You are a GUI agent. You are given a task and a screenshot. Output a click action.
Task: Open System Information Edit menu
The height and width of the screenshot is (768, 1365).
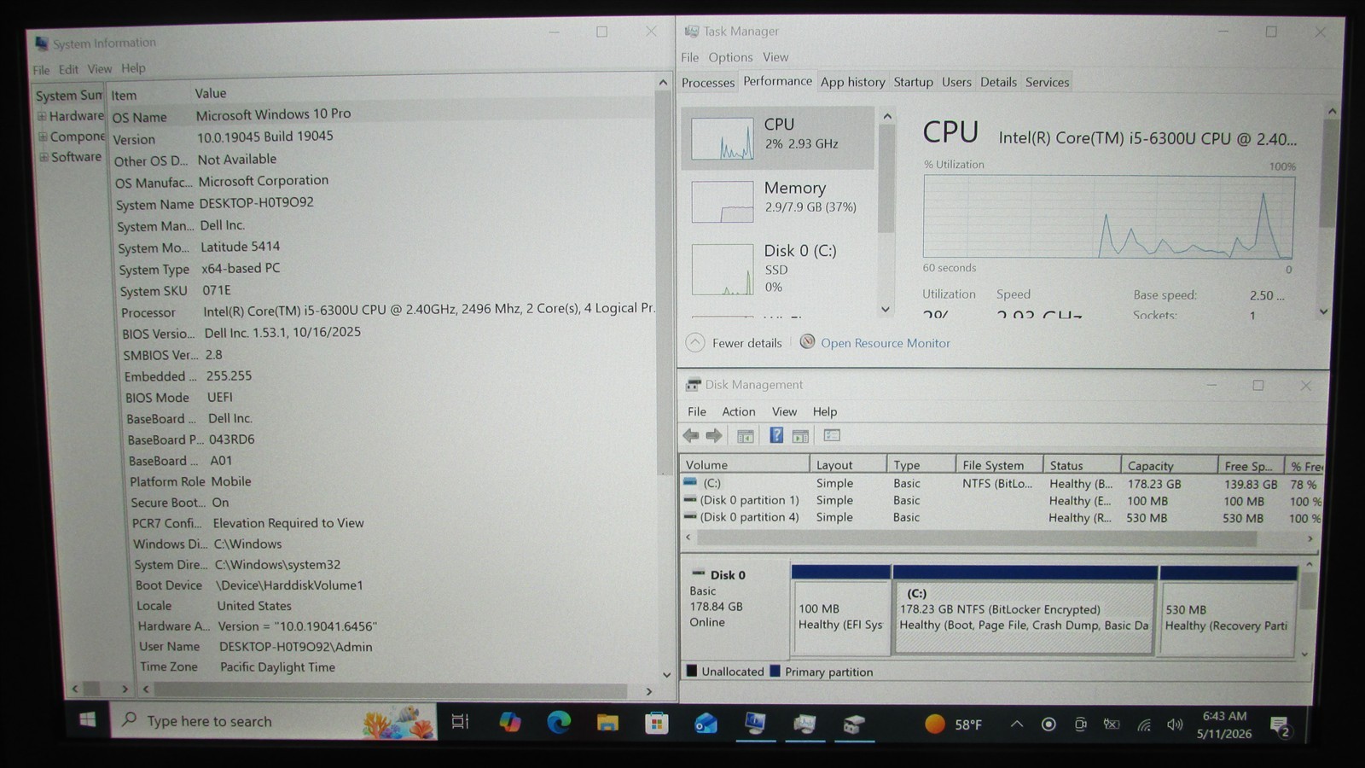tap(68, 69)
